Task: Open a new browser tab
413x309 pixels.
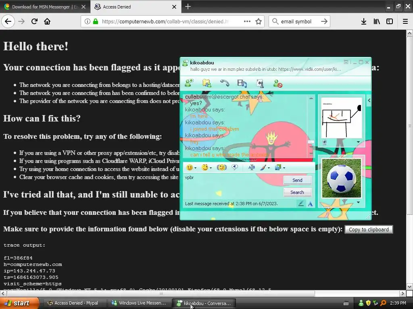Action: coord(188,6)
